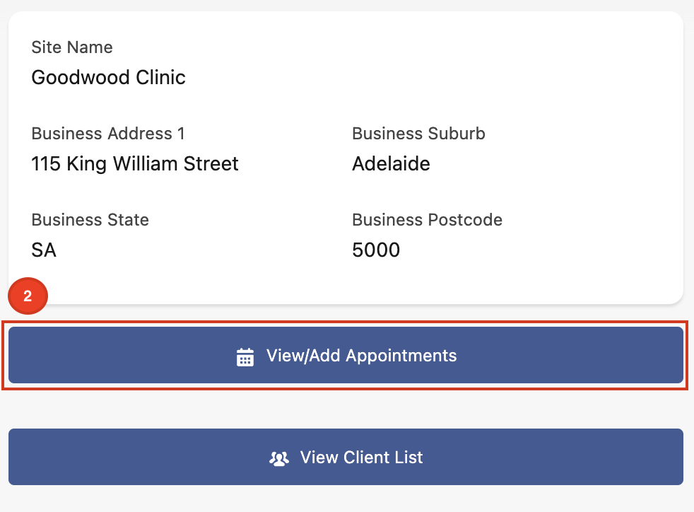Click the people icon beside View Client List
This screenshot has width=694, height=512.
tap(279, 458)
